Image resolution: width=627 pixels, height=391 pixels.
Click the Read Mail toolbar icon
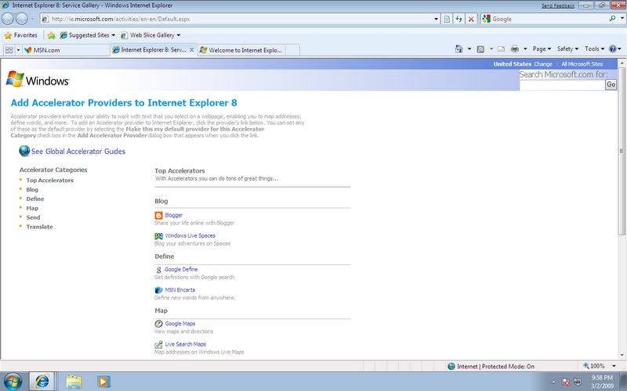pyautogui.click(x=501, y=48)
